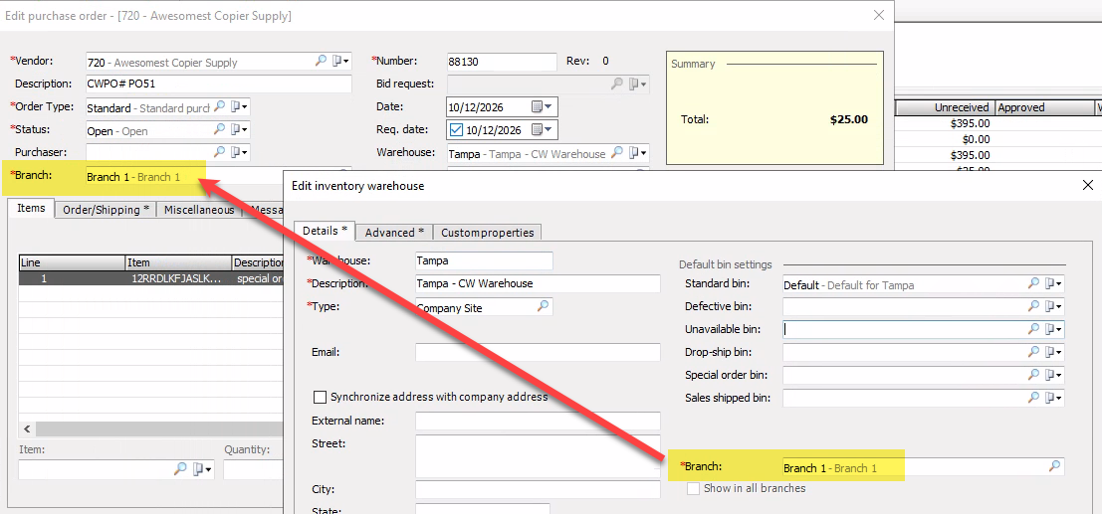The image size is (1102, 514).
Task: Check Show in all branches
Action: click(x=694, y=488)
